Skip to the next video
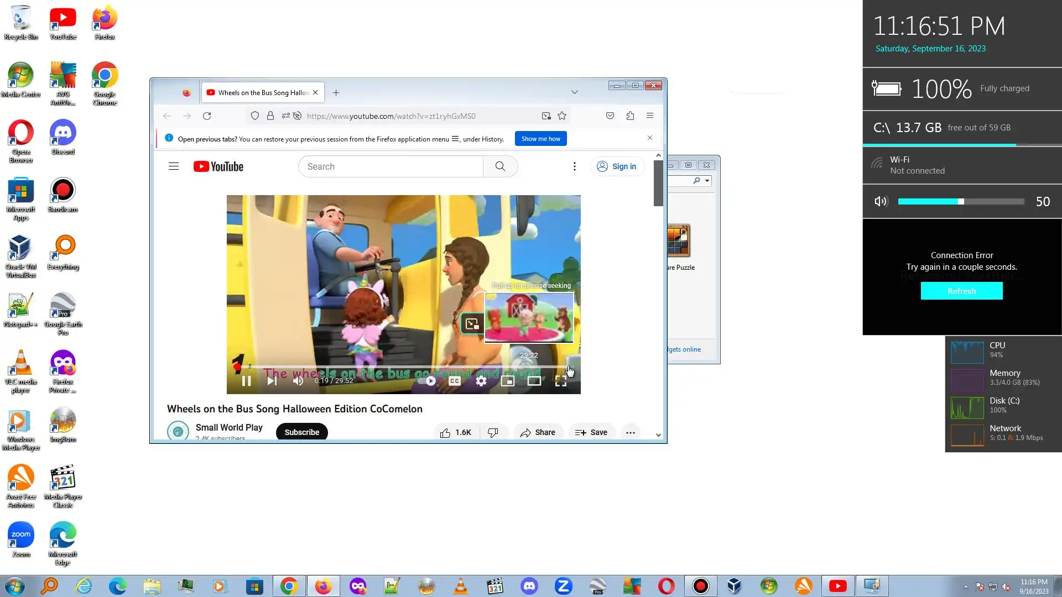This screenshot has height=597, width=1062. point(272,381)
